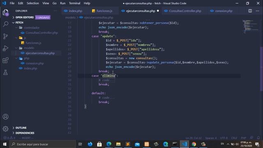Open the Source Control view
The image size is (263, 148).
[x=5, y=36]
